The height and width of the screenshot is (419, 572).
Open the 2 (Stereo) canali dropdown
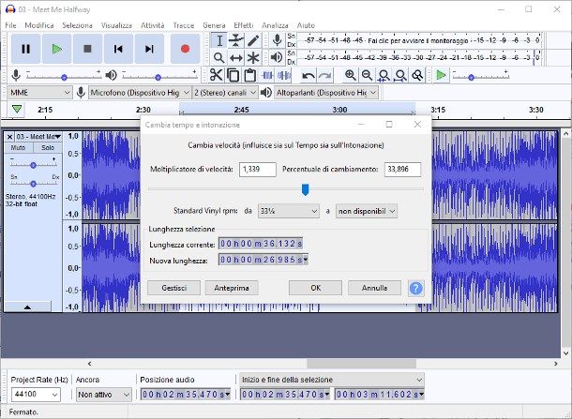tap(225, 93)
